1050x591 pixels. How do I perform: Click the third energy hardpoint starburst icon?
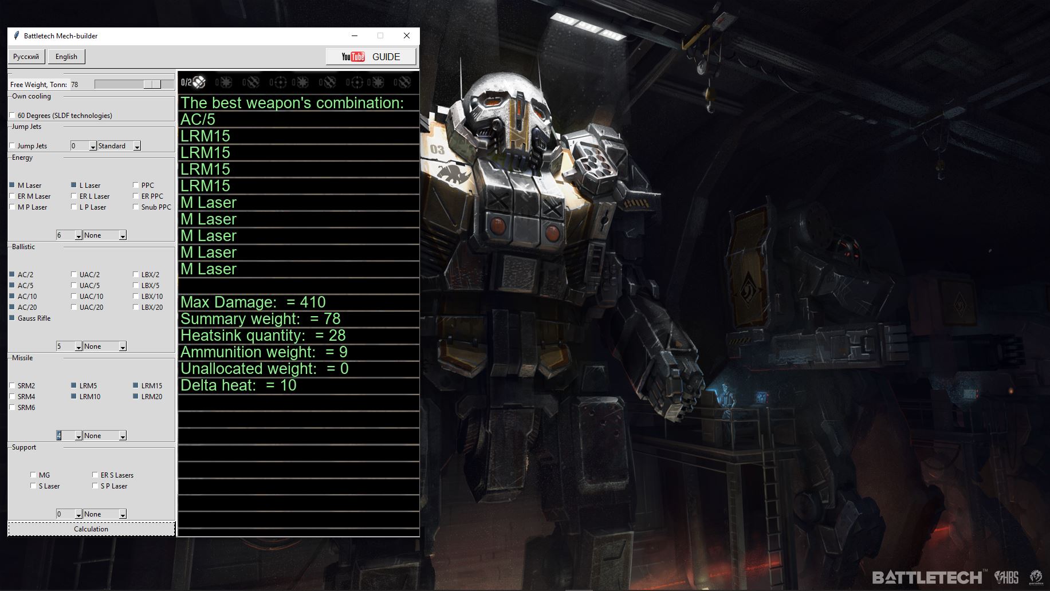point(377,82)
